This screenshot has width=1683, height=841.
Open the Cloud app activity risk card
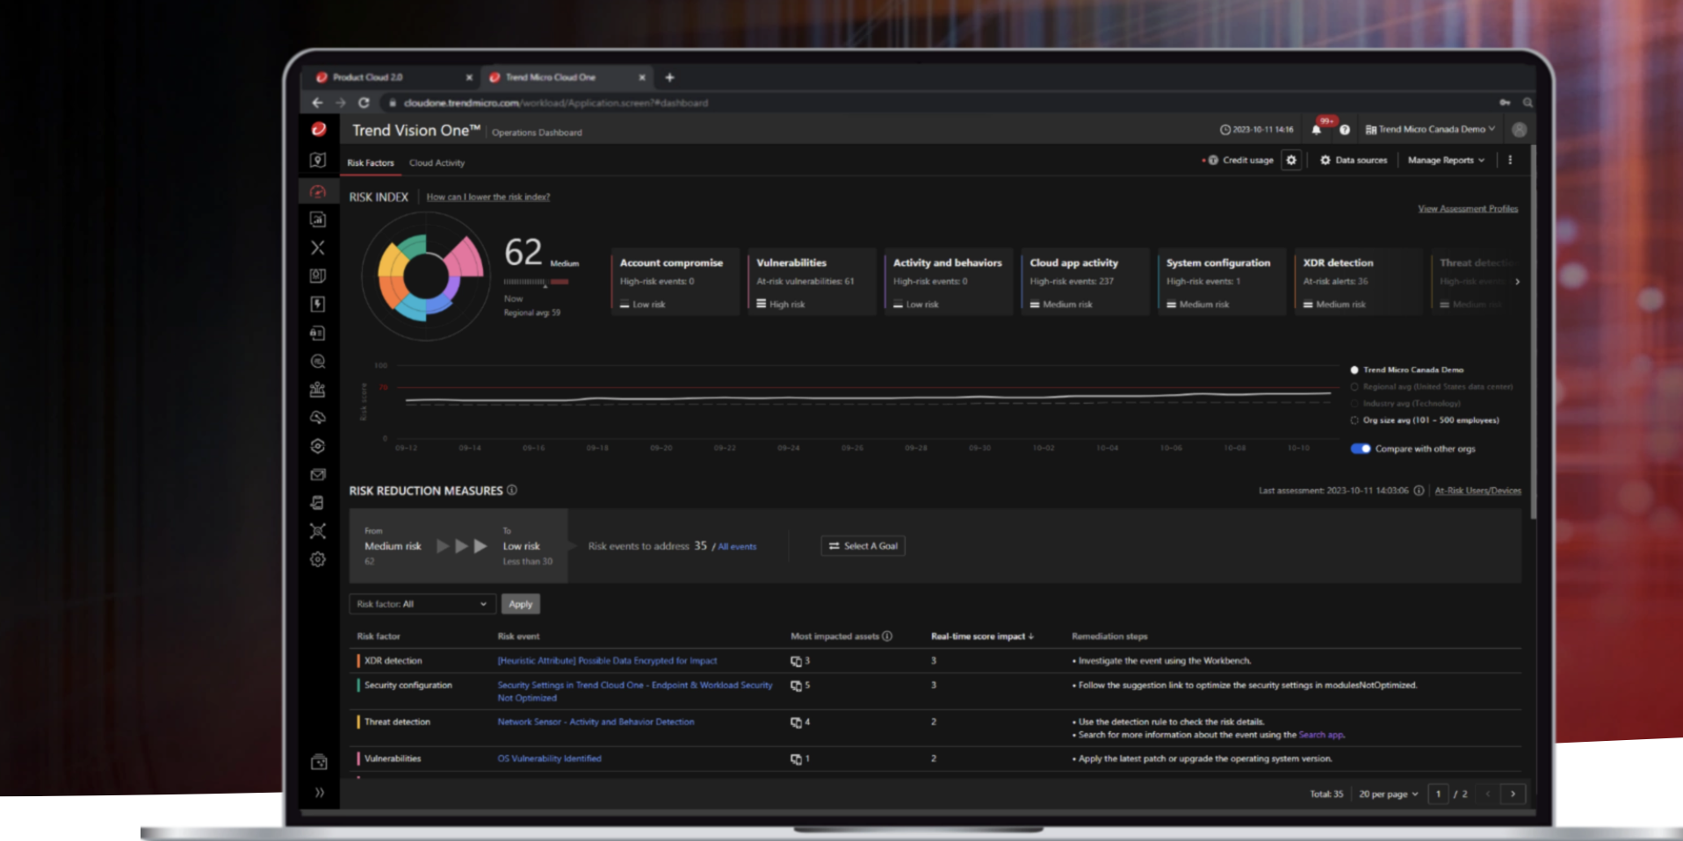click(1085, 282)
